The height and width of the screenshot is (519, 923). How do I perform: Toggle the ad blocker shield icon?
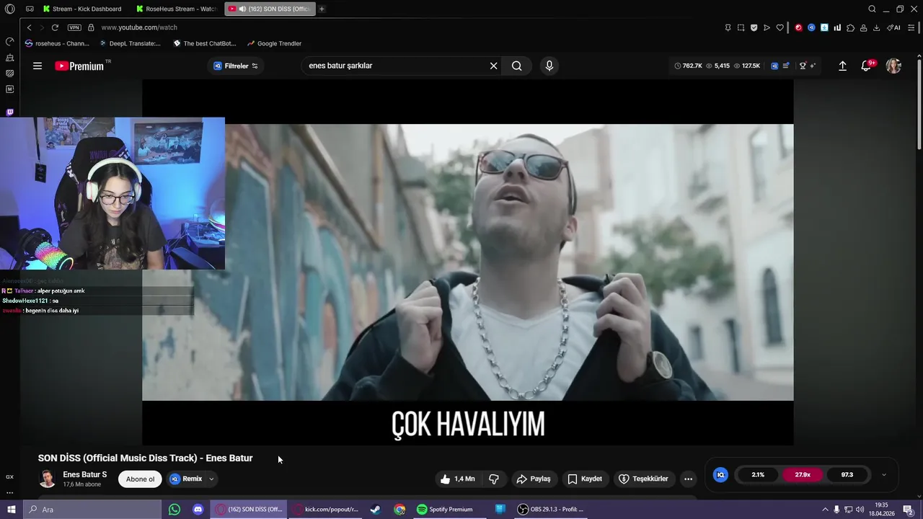754,27
